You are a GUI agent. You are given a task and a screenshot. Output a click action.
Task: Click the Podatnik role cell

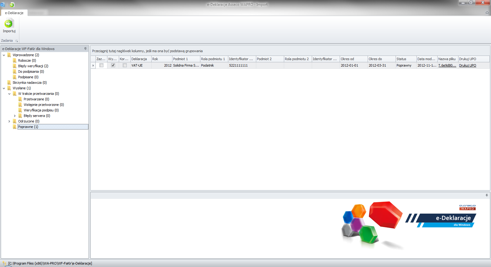[214, 65]
